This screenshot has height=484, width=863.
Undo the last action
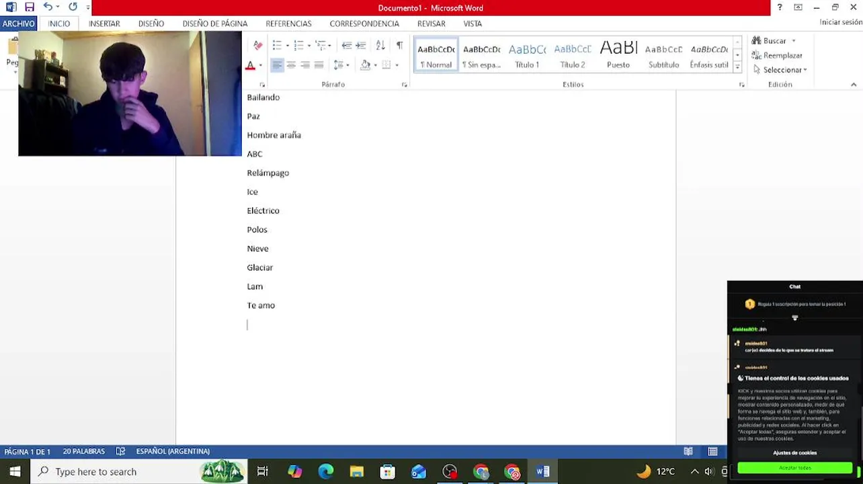pyautogui.click(x=48, y=7)
